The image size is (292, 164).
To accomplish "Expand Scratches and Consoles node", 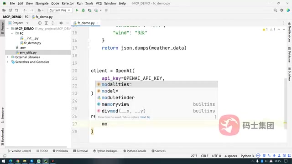I will 8,62.
